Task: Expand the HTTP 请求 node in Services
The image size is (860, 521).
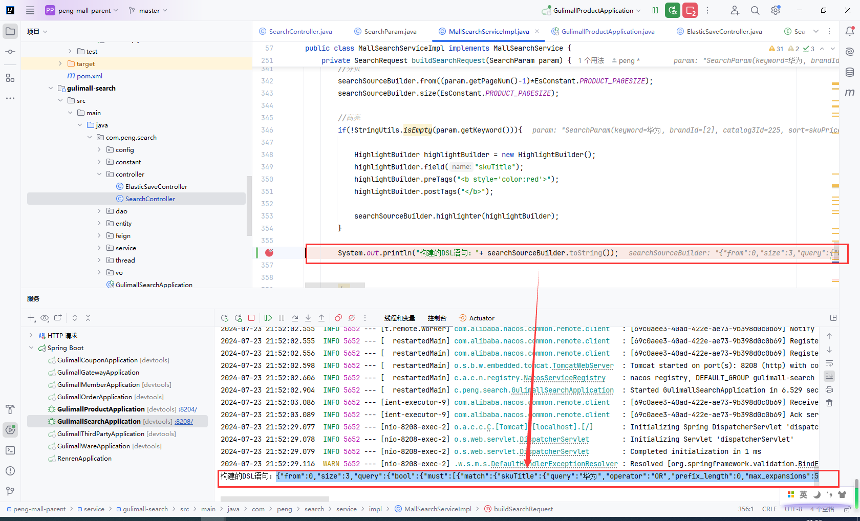Action: [x=31, y=335]
